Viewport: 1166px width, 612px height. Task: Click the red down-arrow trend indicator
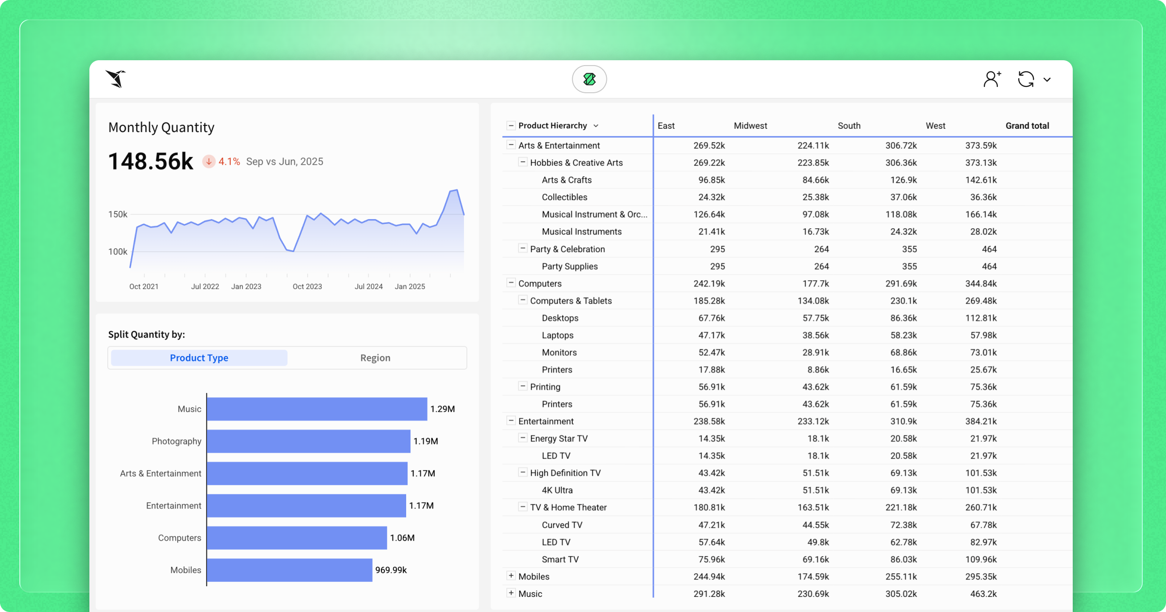coord(209,162)
